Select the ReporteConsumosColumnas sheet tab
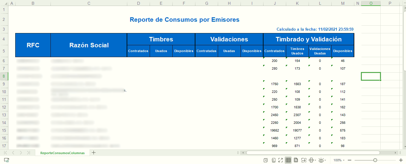This screenshot has height=164, width=406. click(x=62, y=153)
